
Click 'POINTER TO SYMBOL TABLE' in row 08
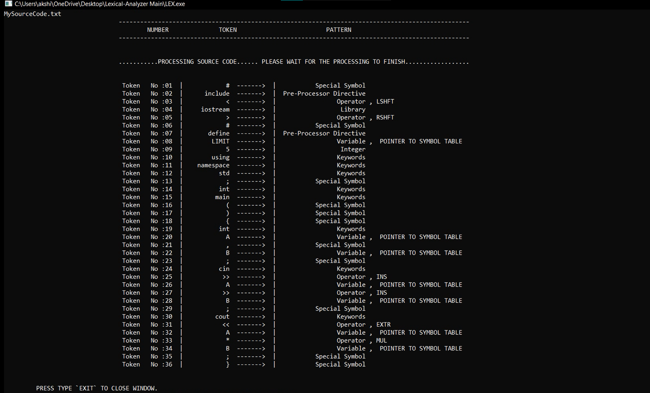pyautogui.click(x=421, y=141)
